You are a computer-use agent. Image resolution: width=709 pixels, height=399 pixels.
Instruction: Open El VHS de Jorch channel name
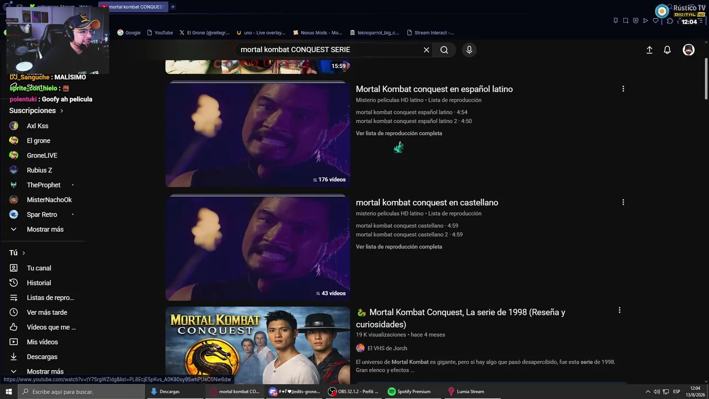tap(387, 348)
